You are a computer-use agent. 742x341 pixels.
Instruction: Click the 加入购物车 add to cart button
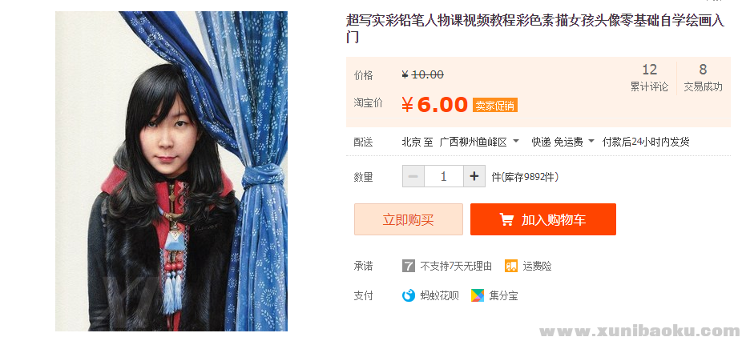click(x=543, y=219)
